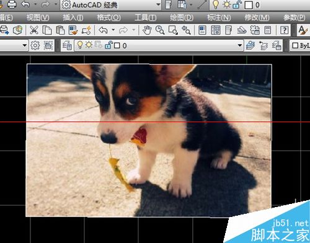Toggle viewport freeze icon in layer dropdown
The height and width of the screenshot is (243, 310).
[x=99, y=45]
